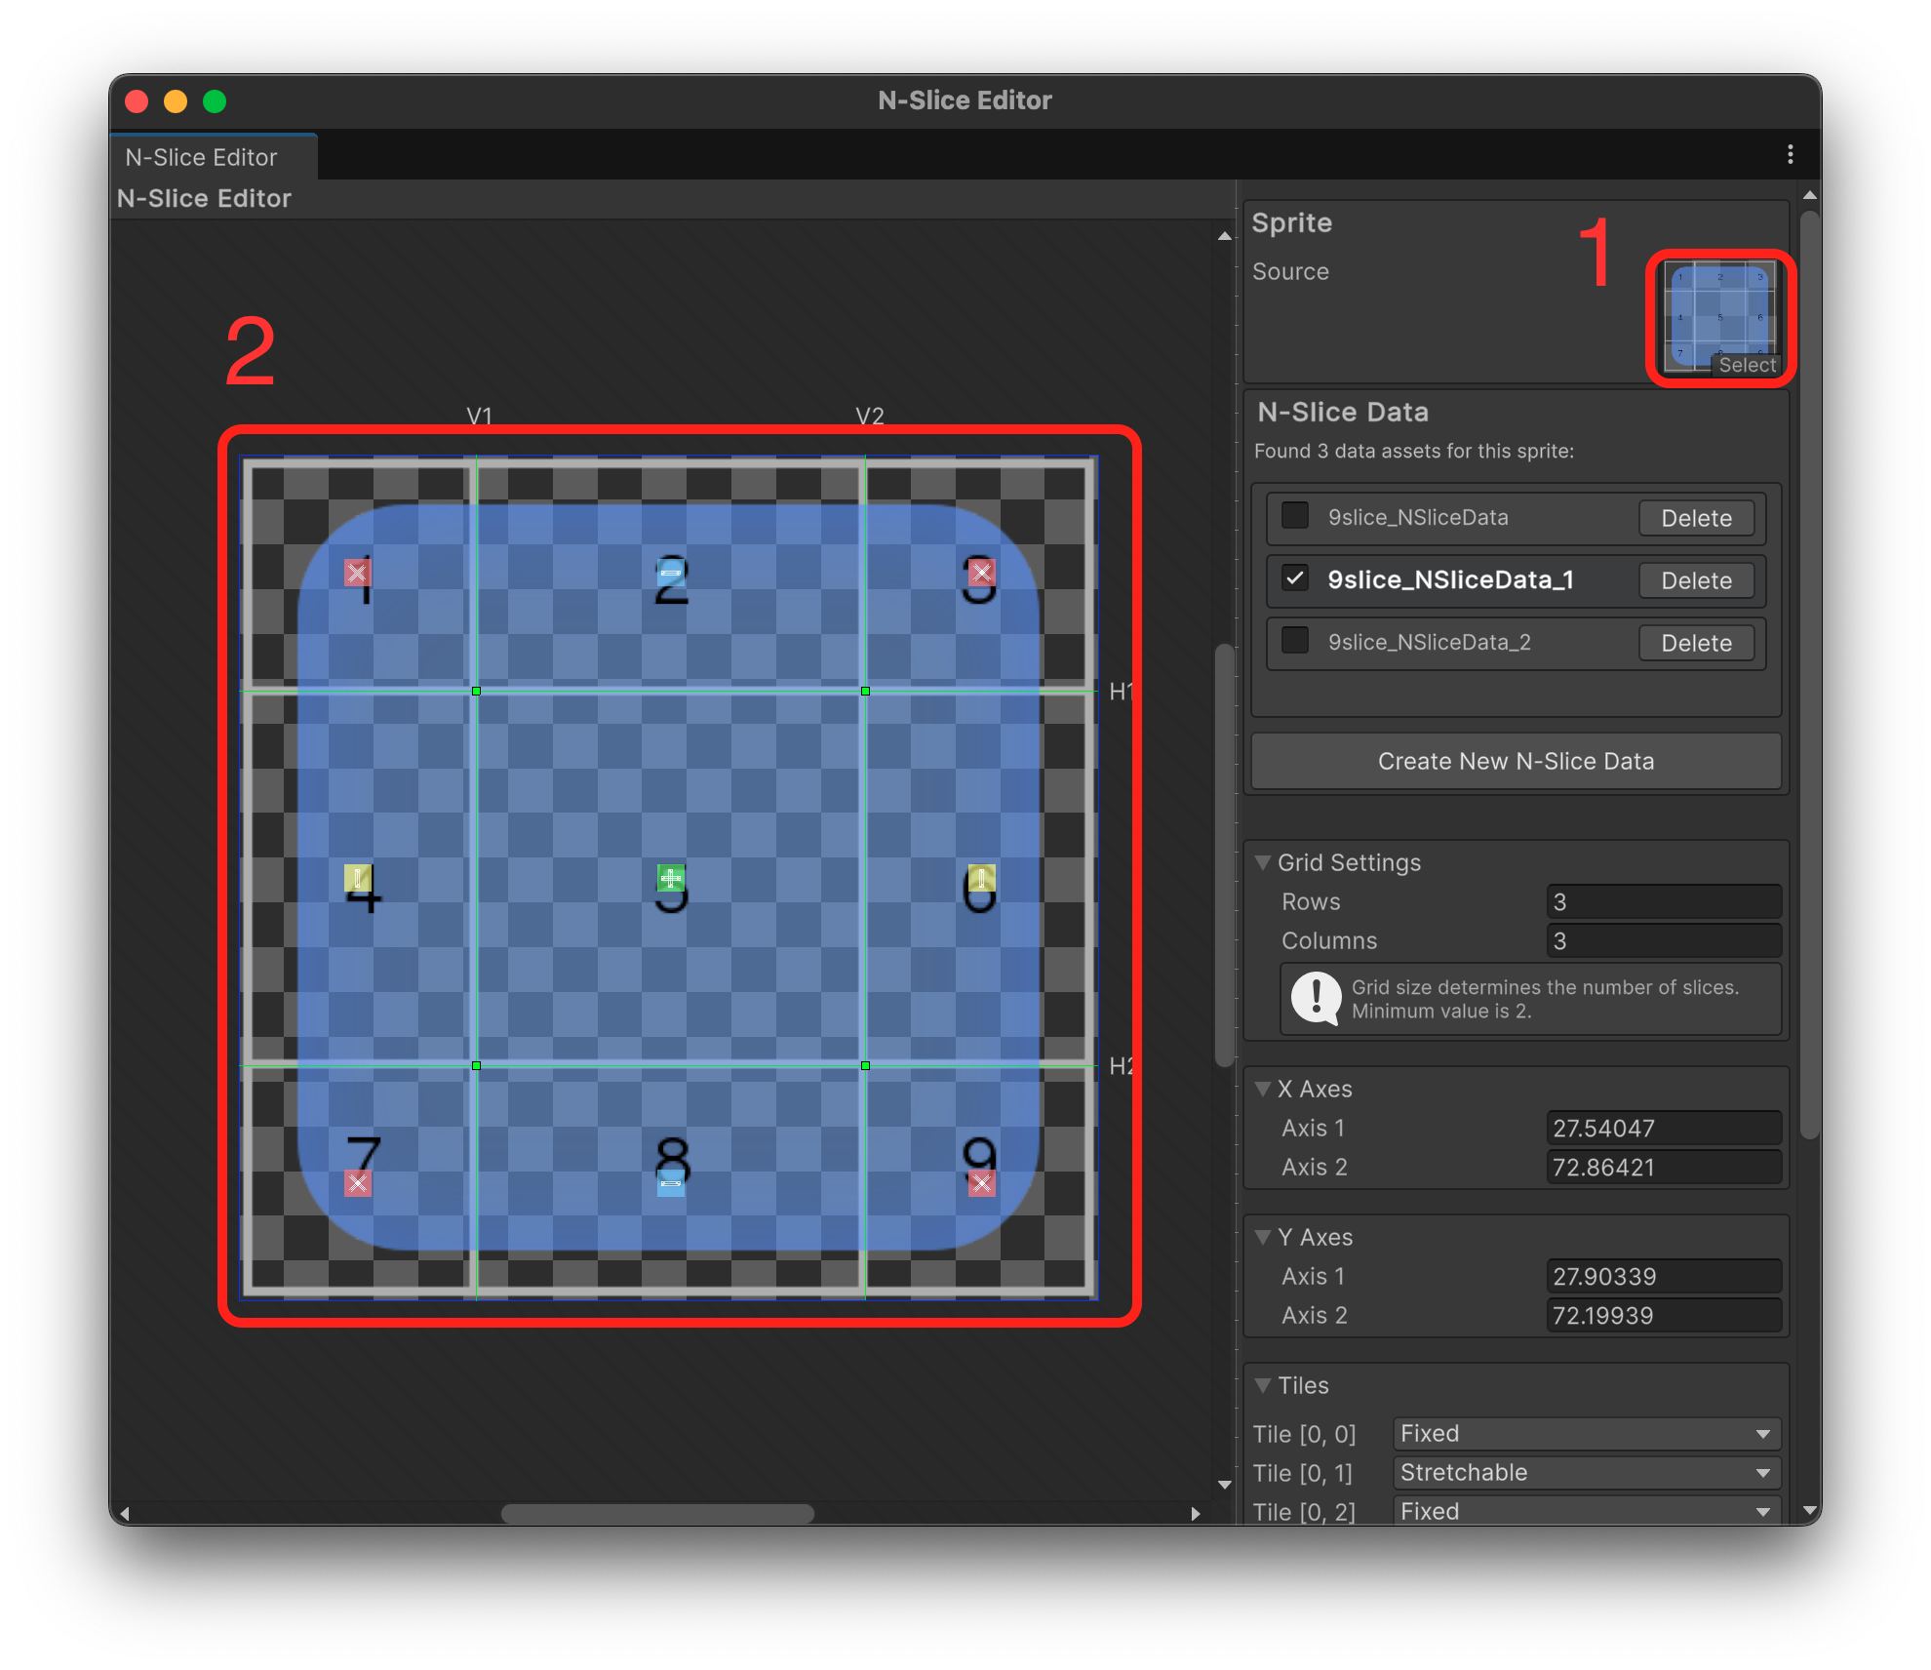1931x1670 pixels.
Task: Click the canvas vertical scrollbar thumb
Action: [x=1224, y=855]
